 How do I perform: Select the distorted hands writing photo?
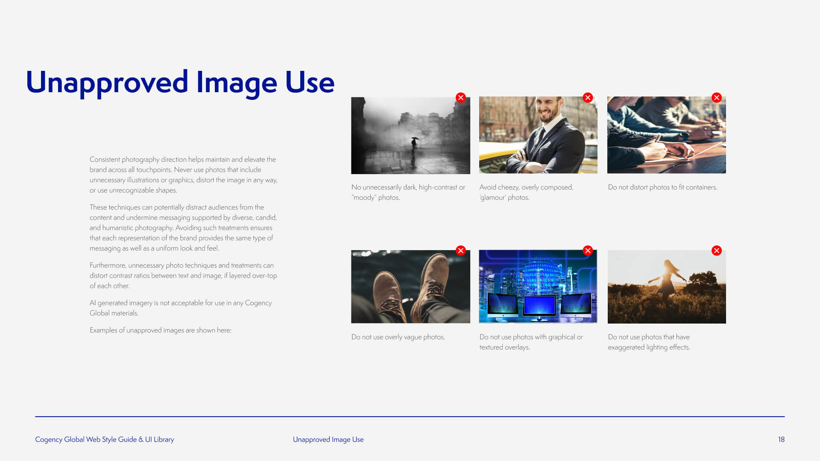[x=667, y=135]
